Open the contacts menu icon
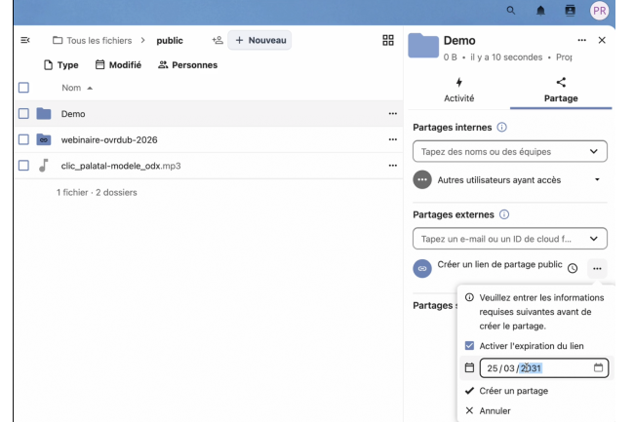This screenshot has width=634, height=422. click(x=571, y=11)
